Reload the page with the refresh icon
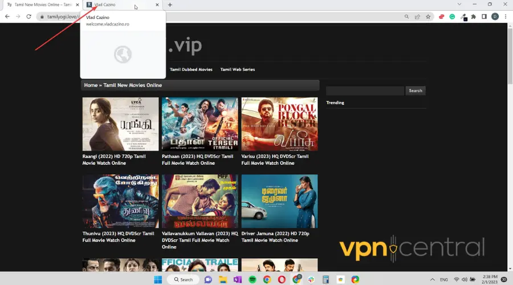This screenshot has height=285, width=513. 29,17
